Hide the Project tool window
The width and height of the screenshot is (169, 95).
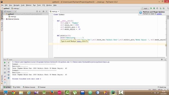47,11
